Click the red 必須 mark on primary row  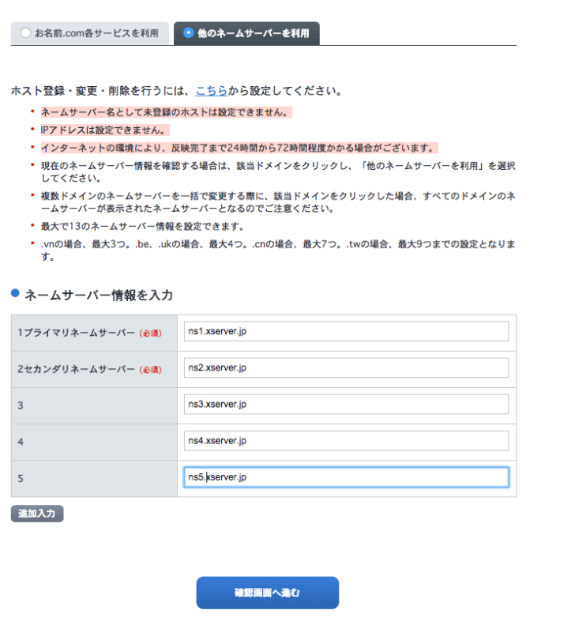151,333
